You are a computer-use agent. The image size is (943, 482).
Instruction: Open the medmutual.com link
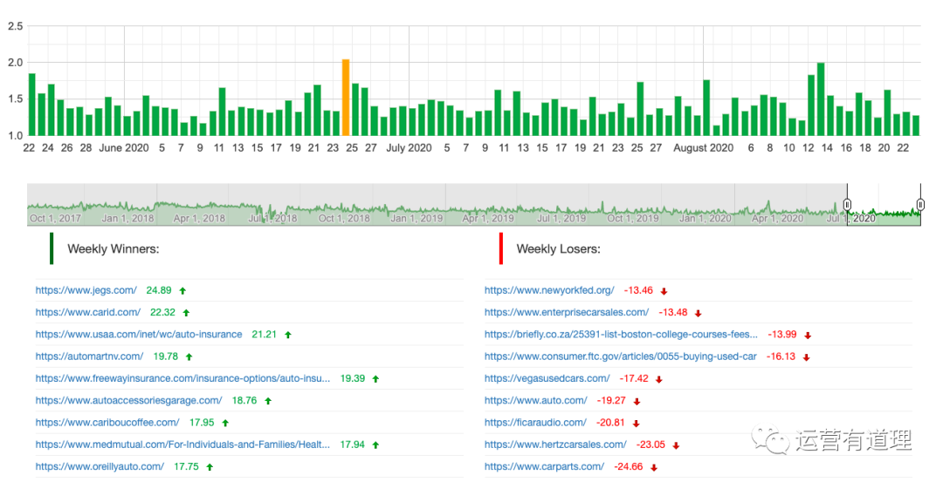[182, 445]
